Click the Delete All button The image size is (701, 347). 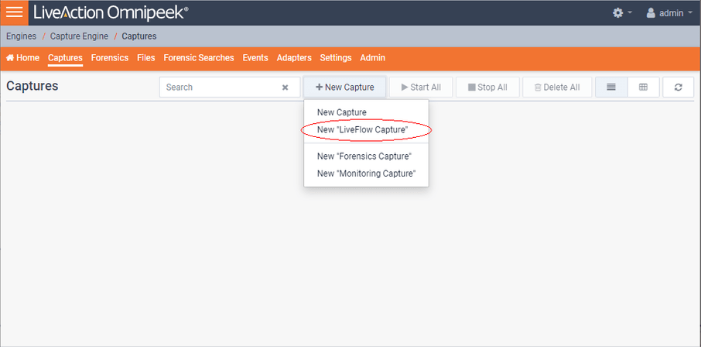(557, 88)
